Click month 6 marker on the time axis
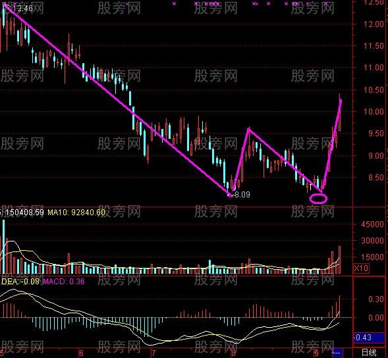This screenshot has height=358, width=388. tap(81, 353)
